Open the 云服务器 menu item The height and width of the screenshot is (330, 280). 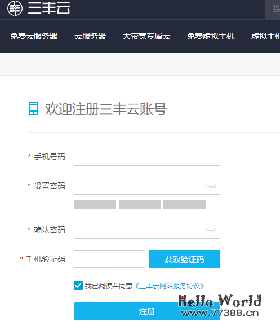[90, 36]
